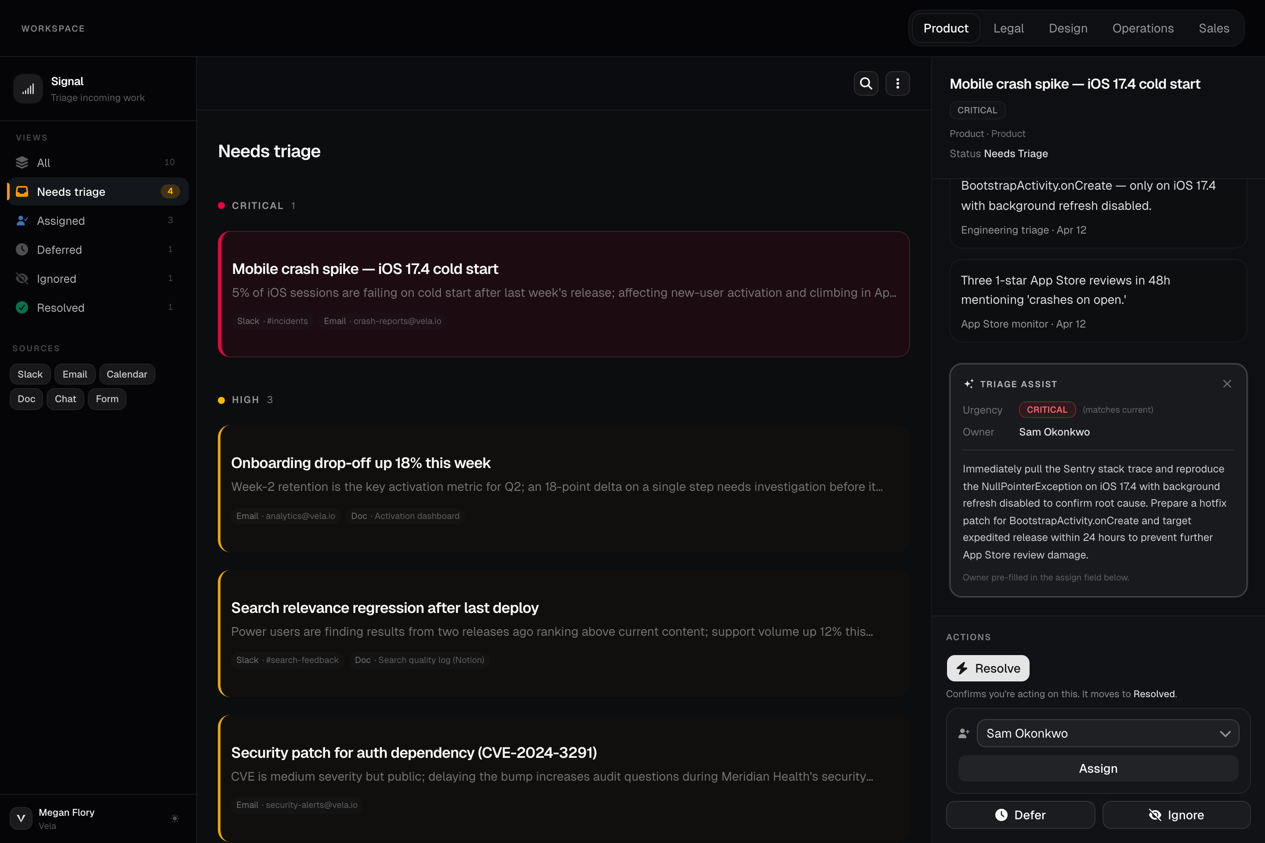Click the App Store reviews evidence note
Image resolution: width=1265 pixels, height=843 pixels.
[1098, 301]
